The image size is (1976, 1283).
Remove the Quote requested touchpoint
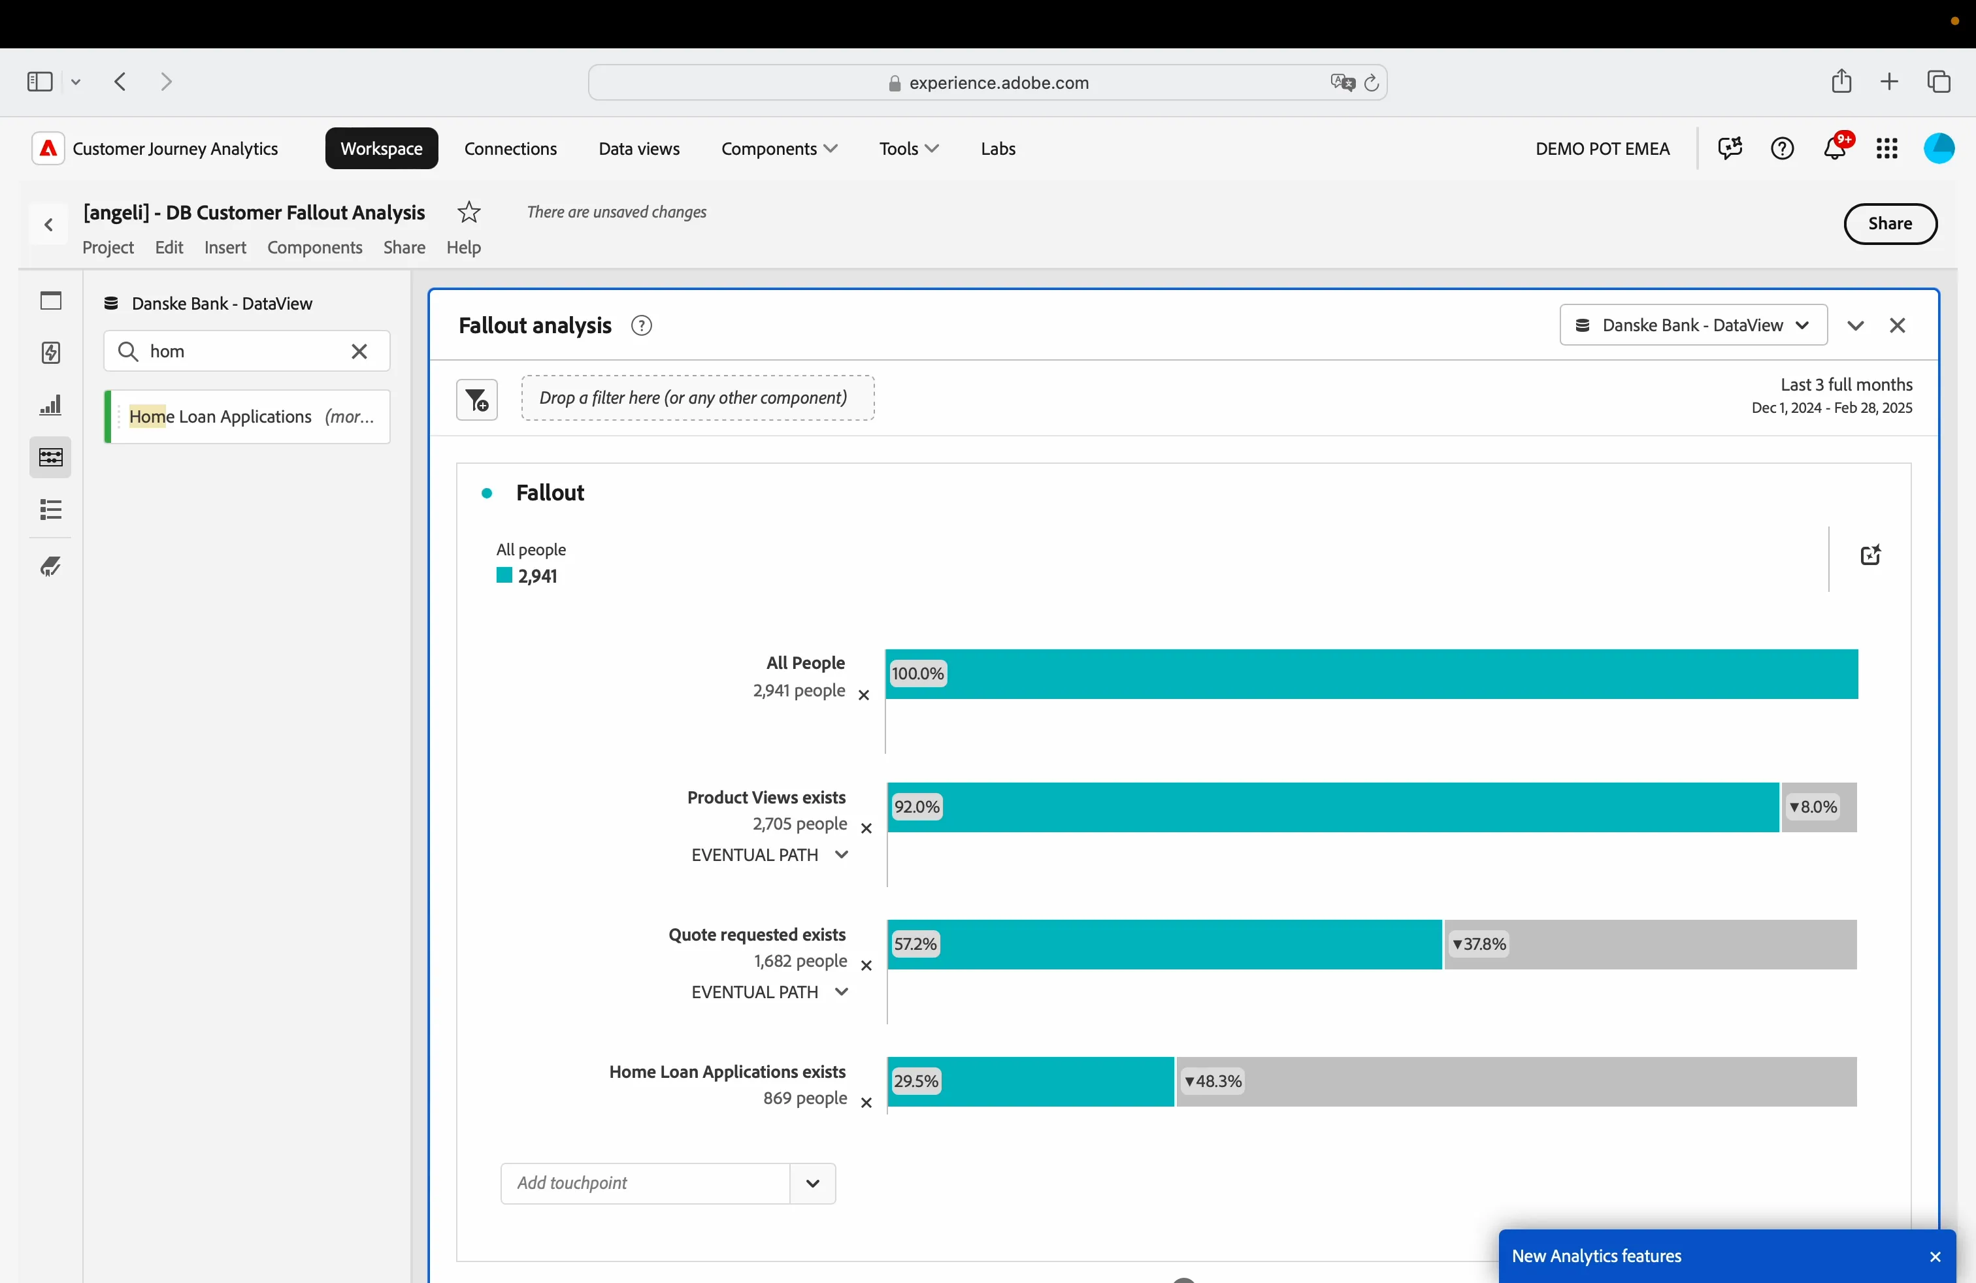click(x=866, y=965)
